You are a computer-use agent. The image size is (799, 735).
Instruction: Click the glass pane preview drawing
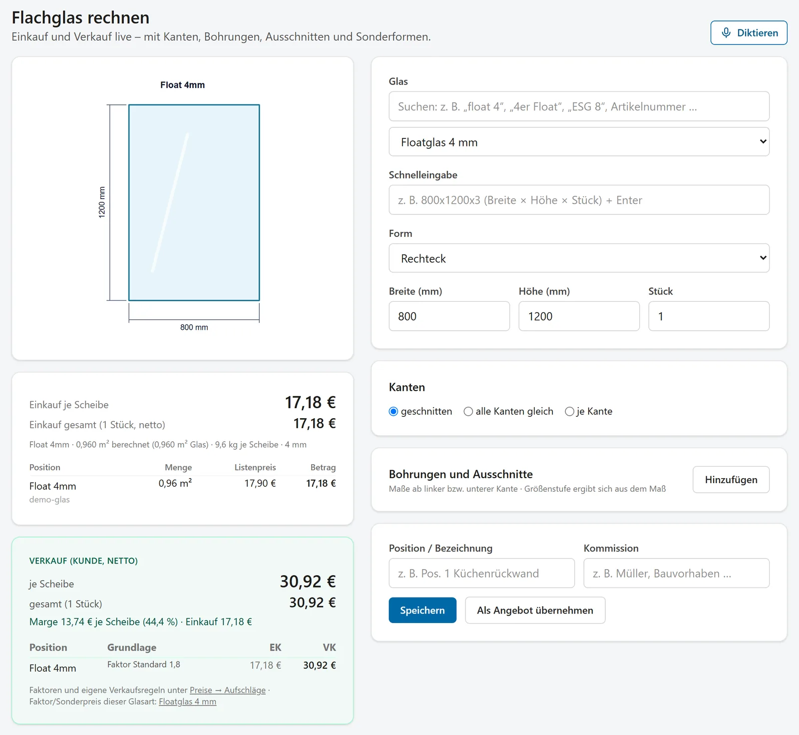tap(194, 202)
